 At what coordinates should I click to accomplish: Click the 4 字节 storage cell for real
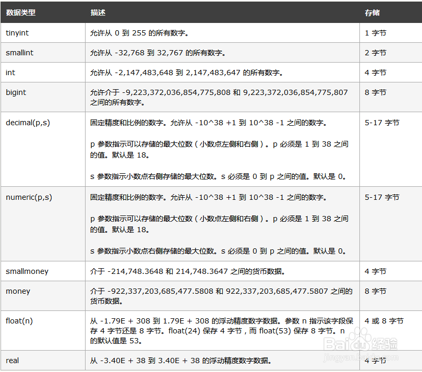[375, 361]
